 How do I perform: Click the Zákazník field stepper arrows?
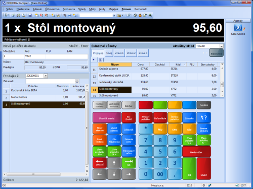[x=77, y=81]
